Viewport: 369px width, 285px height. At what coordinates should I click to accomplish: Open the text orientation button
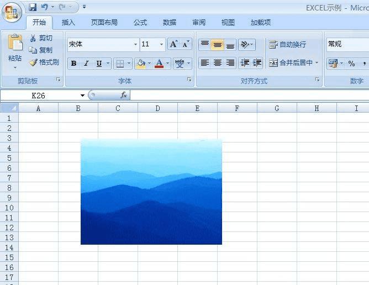click(x=246, y=44)
